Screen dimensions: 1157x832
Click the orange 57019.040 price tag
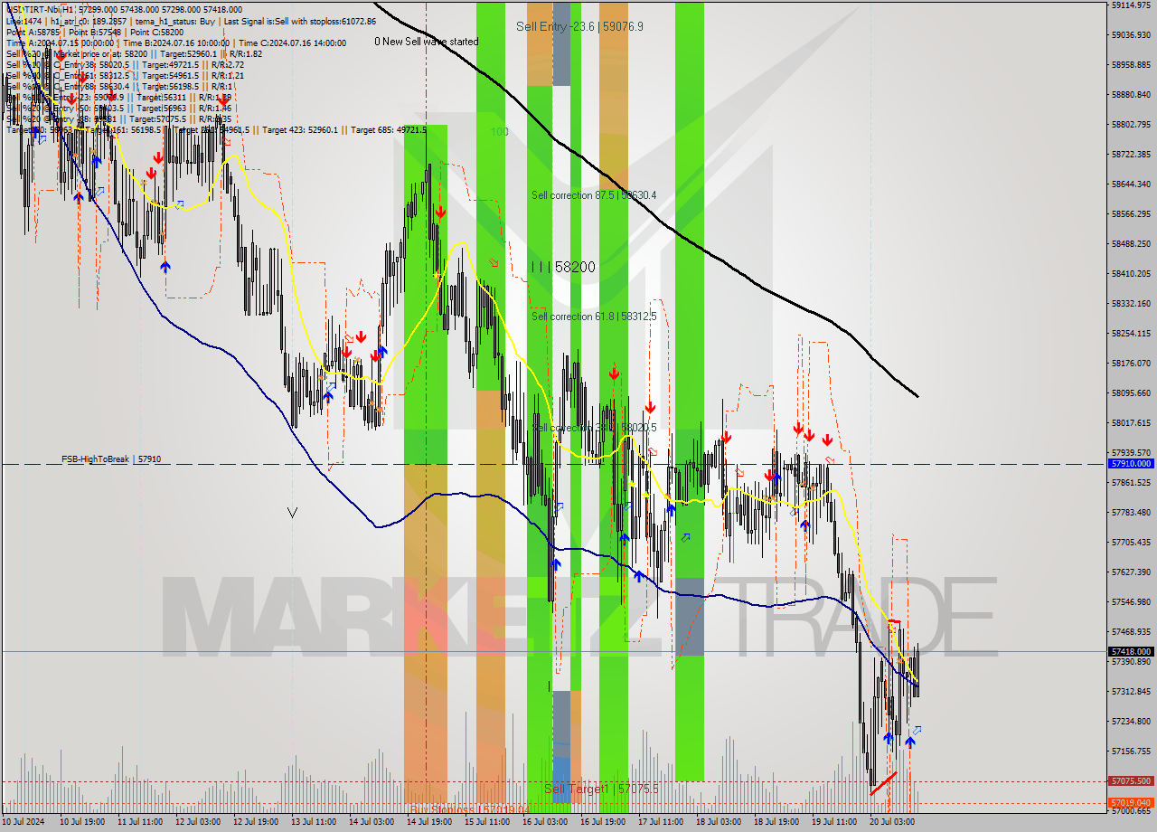click(x=1131, y=802)
